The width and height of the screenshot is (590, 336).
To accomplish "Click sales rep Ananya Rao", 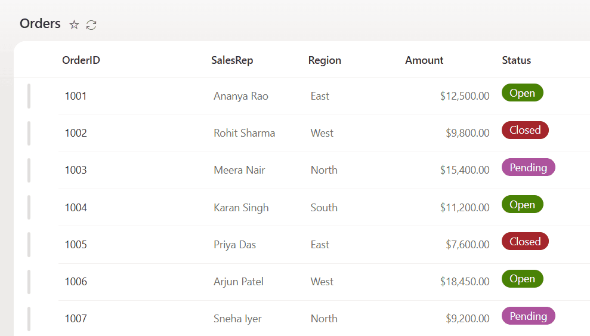I will (241, 96).
